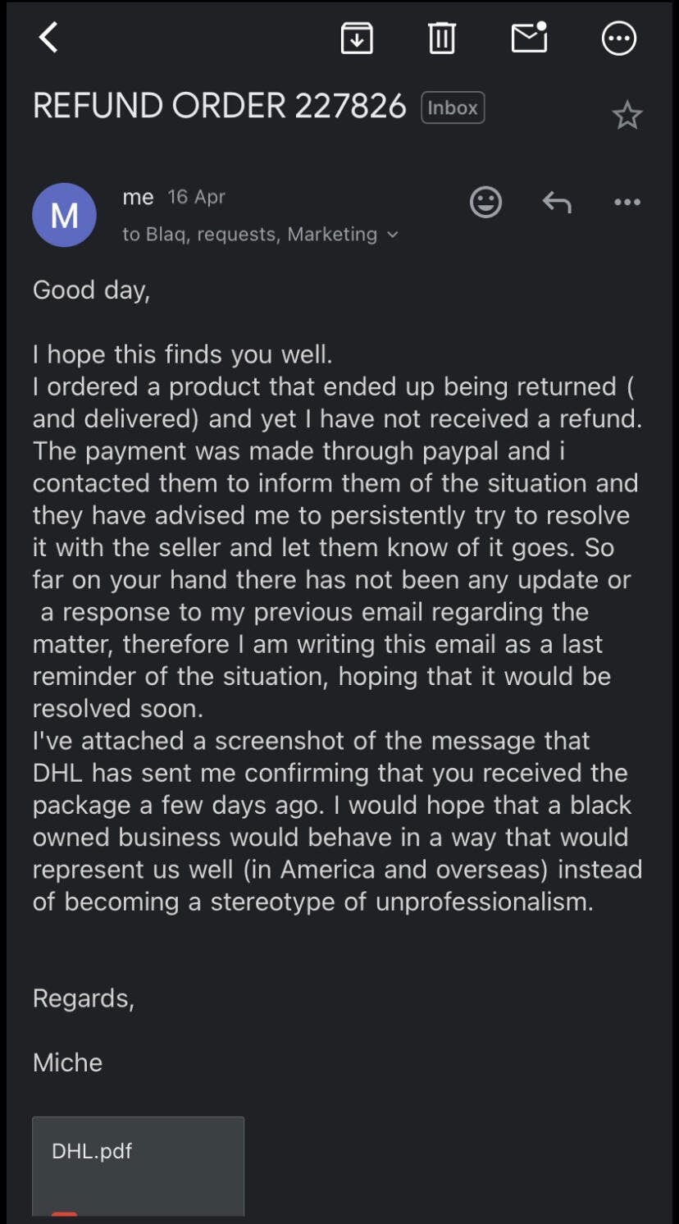Reply to the message
Image resolution: width=679 pixels, height=1224 pixels.
click(x=557, y=202)
